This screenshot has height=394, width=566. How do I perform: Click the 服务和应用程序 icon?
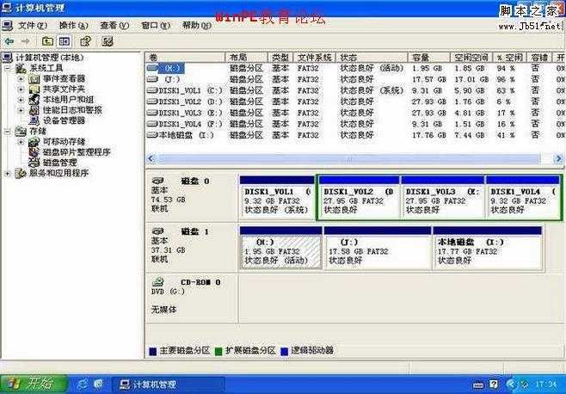tap(21, 173)
